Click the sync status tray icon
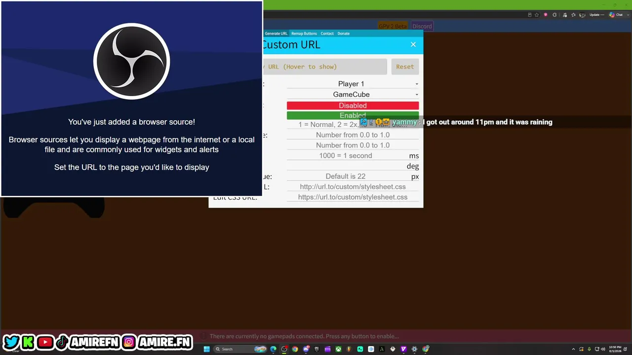632x355 pixels. (x=581, y=349)
